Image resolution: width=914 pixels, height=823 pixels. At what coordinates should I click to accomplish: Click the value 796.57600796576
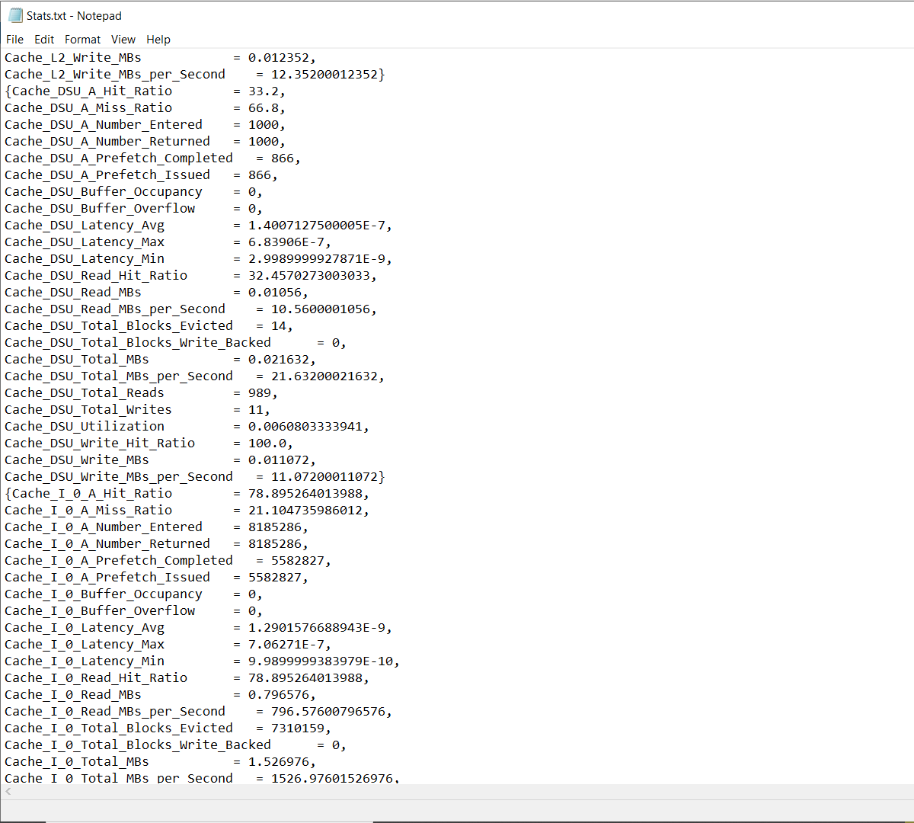328,712
